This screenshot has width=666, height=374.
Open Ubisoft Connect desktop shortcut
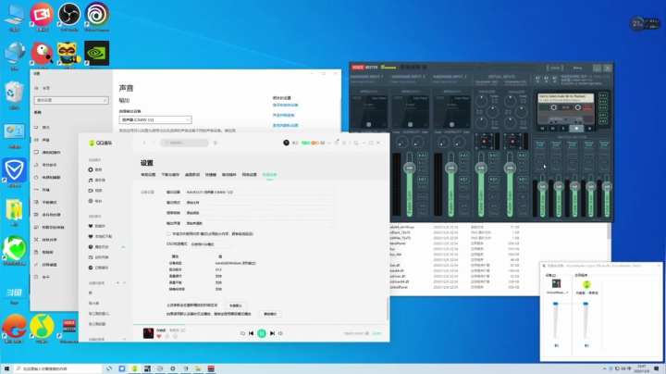pyautogui.click(x=97, y=16)
